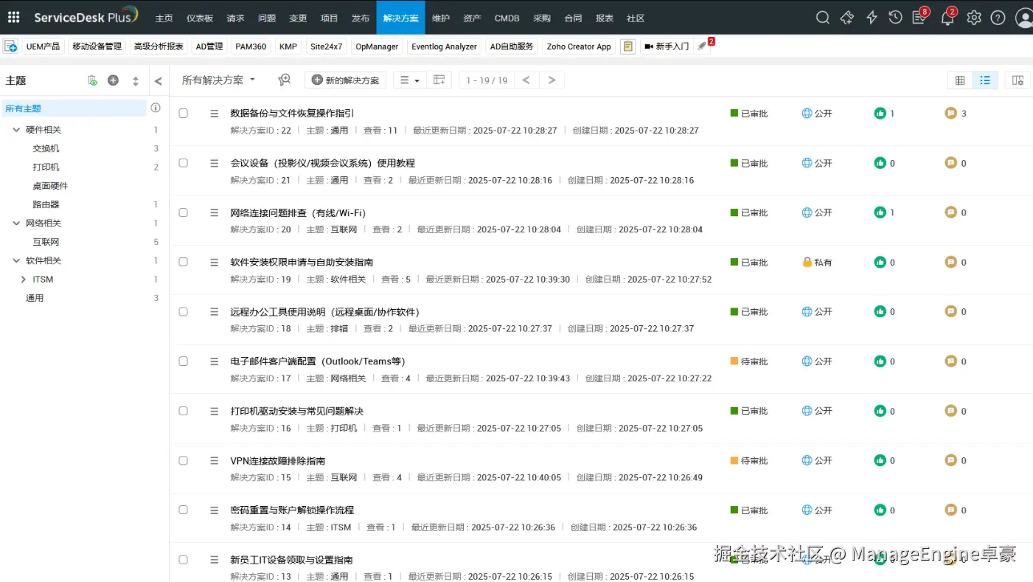Image resolution: width=1033 pixels, height=582 pixels.
Task: Add a new topic with the plus icon
Action: tap(113, 80)
